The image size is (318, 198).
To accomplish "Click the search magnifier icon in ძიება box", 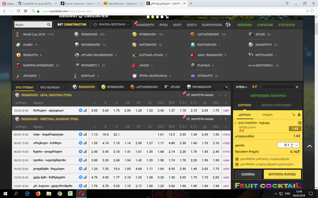I will 49,24.
